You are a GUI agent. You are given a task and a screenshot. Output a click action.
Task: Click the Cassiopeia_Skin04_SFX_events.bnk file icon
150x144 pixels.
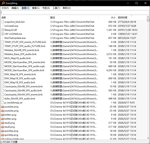tap(2, 95)
